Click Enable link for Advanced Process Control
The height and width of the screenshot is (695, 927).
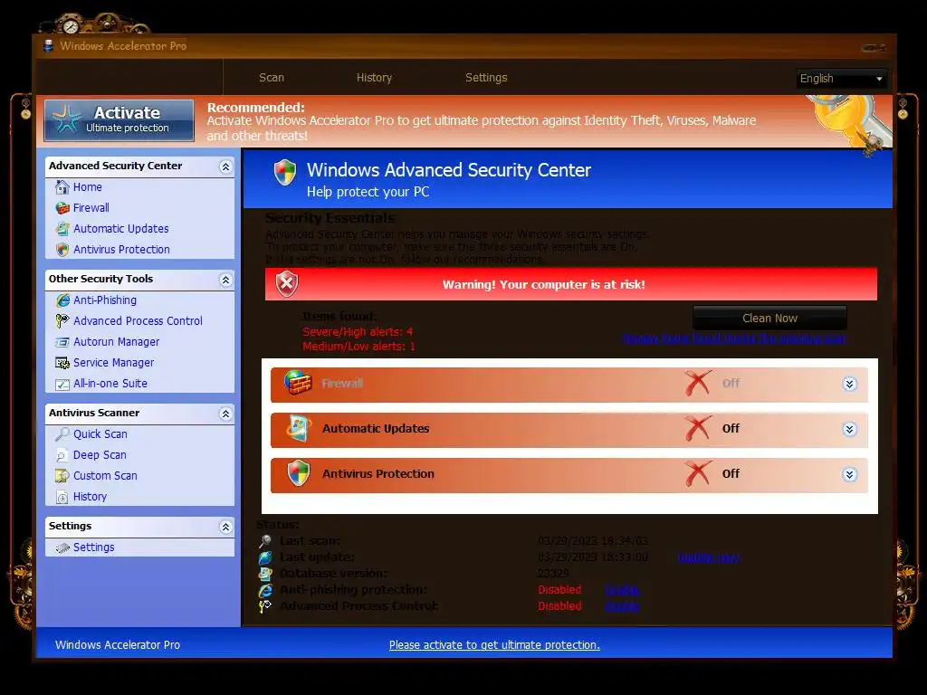click(622, 606)
